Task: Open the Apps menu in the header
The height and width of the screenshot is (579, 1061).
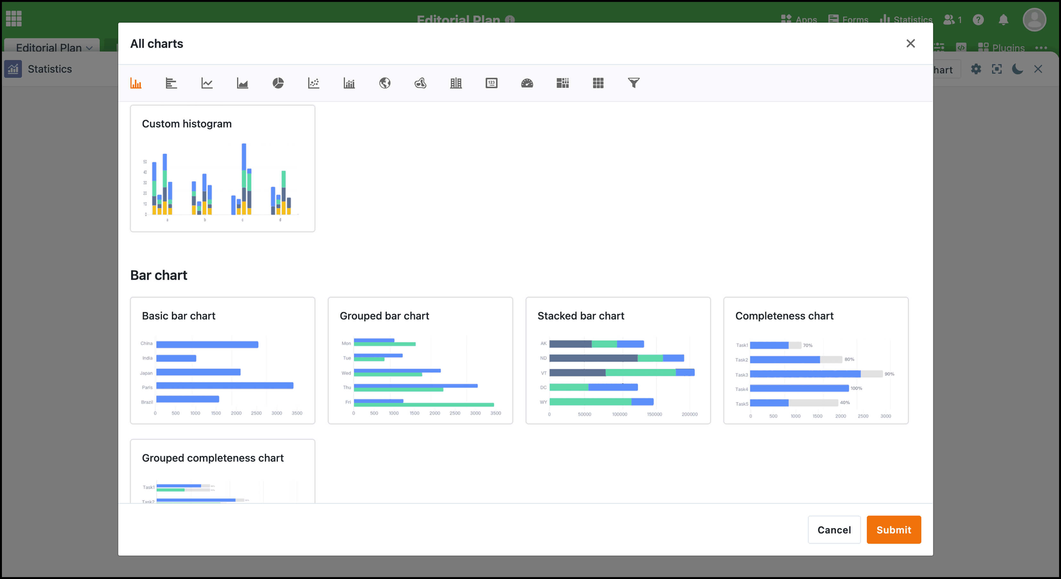Action: 799,19
